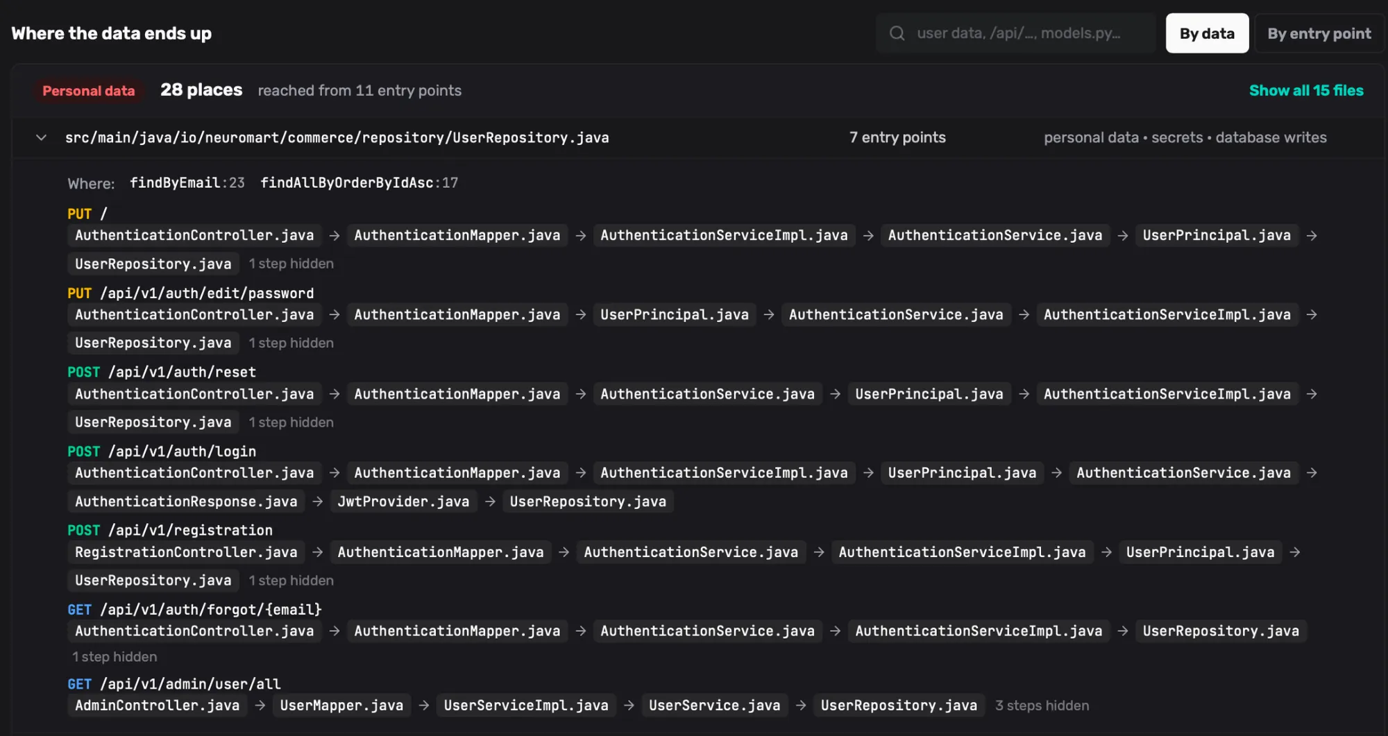
Task: Select the PUT /api/v1/auth/edit/password entry point
Action: [x=190, y=293]
